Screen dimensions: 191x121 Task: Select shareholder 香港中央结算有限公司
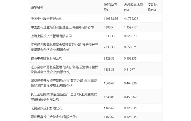pyautogui.click(x=46, y=58)
